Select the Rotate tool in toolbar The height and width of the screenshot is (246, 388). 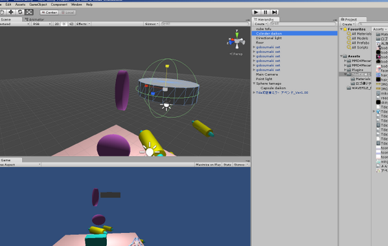click(20, 12)
